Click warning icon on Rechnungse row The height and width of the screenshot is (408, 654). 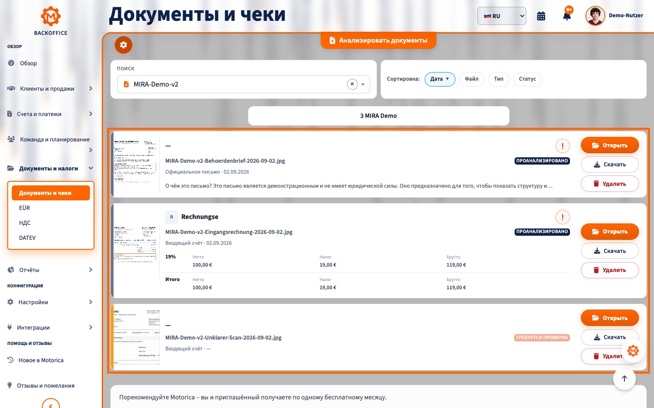pos(562,217)
